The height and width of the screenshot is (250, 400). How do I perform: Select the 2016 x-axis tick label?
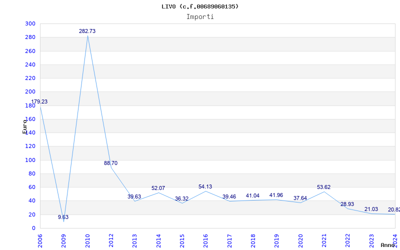(x=206, y=241)
